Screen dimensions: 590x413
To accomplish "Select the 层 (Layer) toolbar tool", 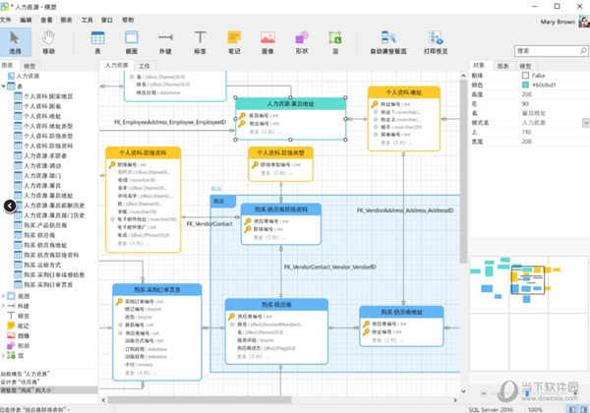I will (x=335, y=42).
